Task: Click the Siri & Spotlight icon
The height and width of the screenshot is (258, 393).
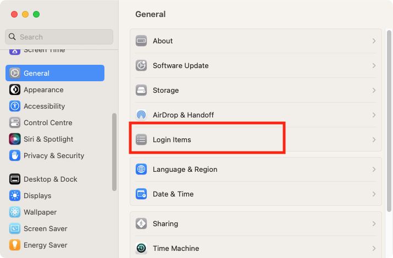Action: pyautogui.click(x=15, y=139)
